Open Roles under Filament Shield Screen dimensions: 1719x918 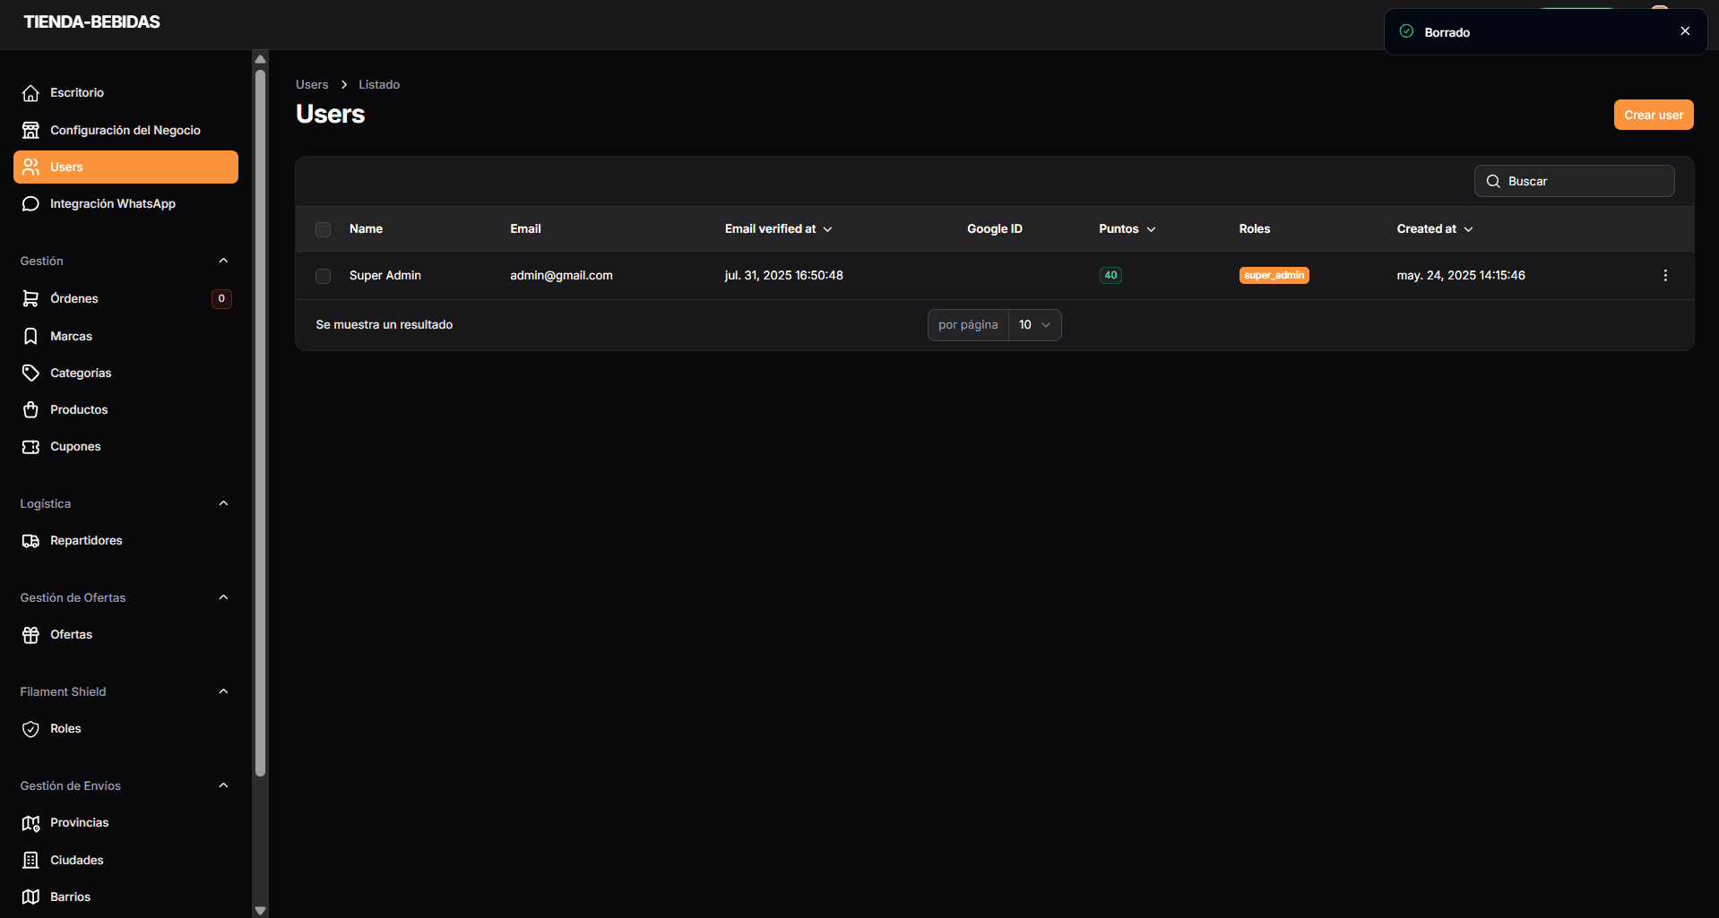coord(65,729)
